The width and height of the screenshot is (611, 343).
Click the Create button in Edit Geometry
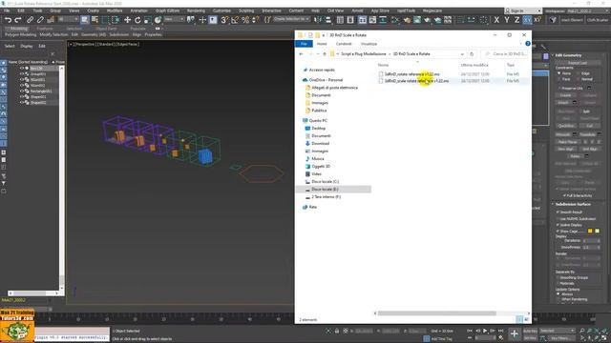coord(566,95)
